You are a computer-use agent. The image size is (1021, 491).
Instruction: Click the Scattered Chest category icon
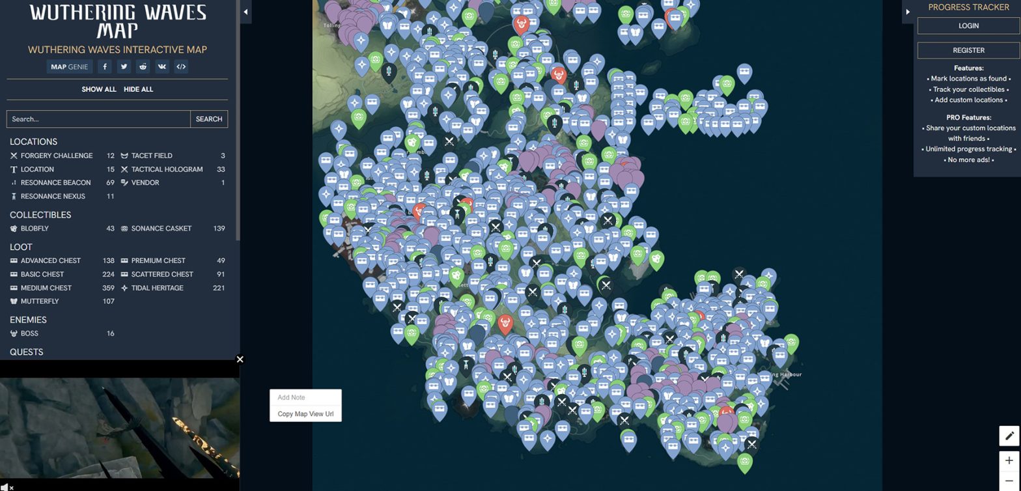point(124,274)
